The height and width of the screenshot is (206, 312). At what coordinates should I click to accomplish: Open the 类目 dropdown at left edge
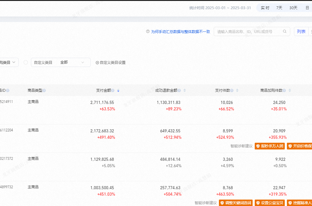[9, 62]
